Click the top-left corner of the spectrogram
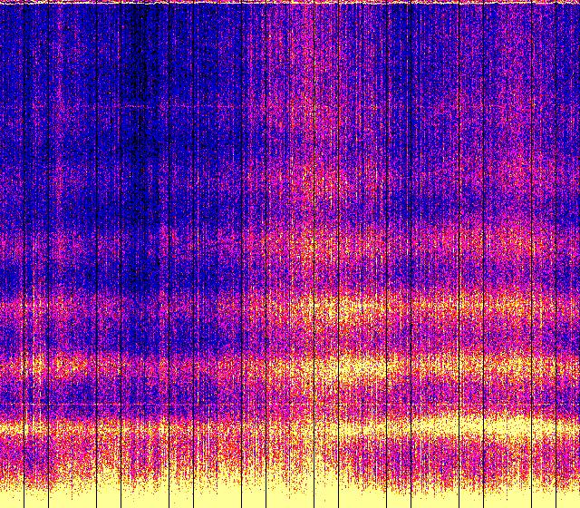This screenshot has height=508, width=580. click(3, 3)
